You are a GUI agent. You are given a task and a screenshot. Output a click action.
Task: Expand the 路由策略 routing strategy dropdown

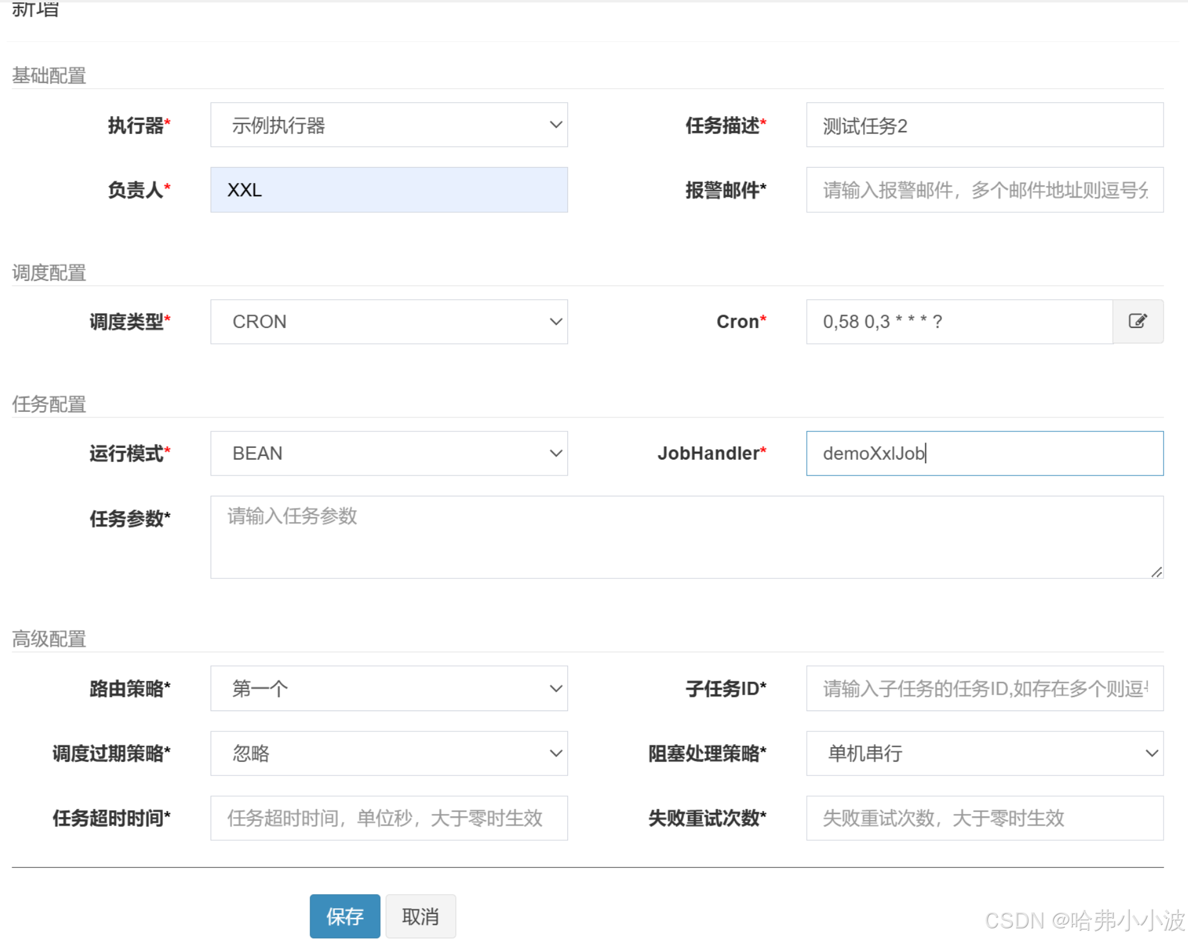(388, 688)
